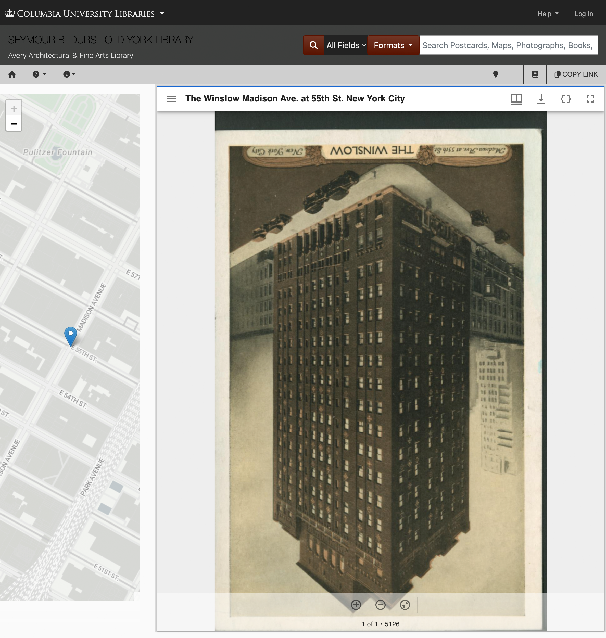Zoom out on the map
Image resolution: width=606 pixels, height=638 pixels.
pyautogui.click(x=14, y=124)
